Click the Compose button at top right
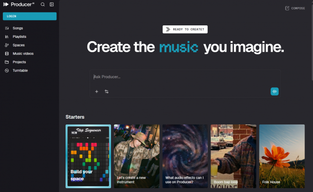This screenshot has width=313, height=192. [x=295, y=8]
